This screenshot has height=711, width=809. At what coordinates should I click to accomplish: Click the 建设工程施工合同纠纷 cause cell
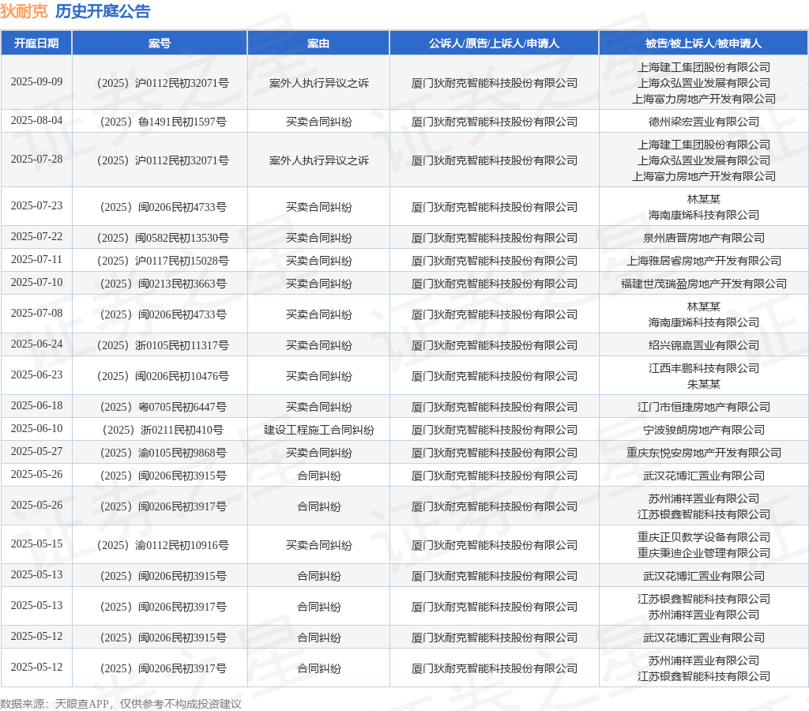319,430
